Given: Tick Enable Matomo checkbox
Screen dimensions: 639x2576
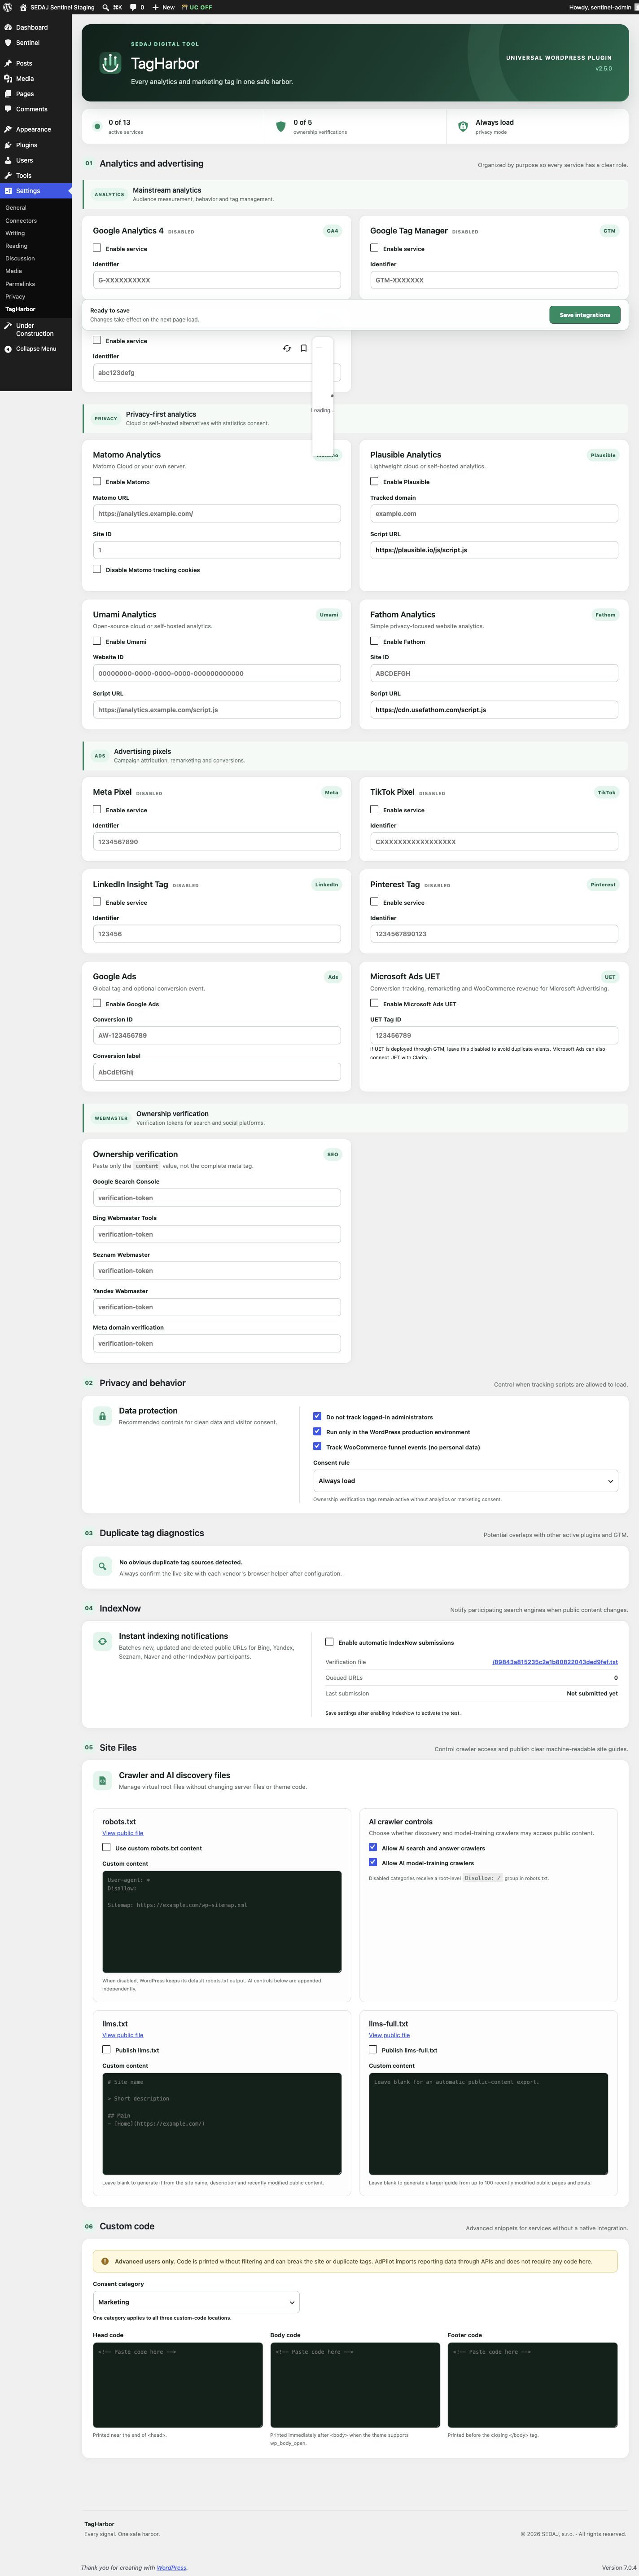Looking at the screenshot, I should click(x=97, y=481).
